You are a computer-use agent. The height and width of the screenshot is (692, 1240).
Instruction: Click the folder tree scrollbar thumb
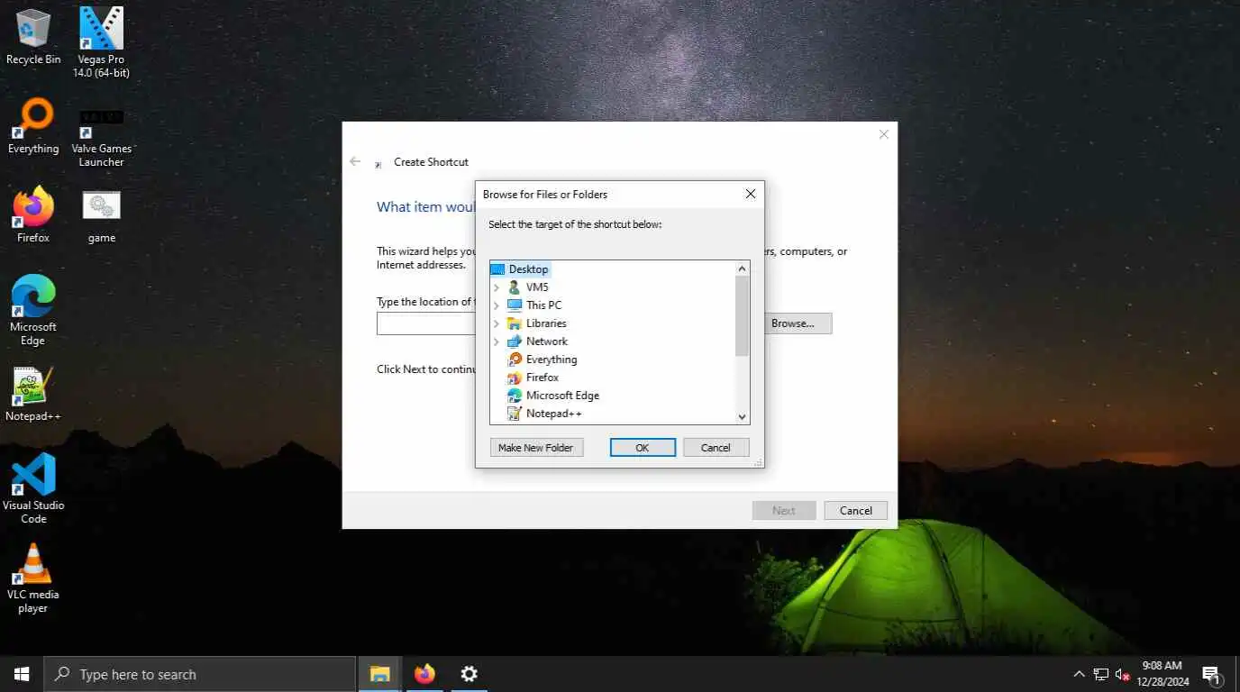[742, 315]
